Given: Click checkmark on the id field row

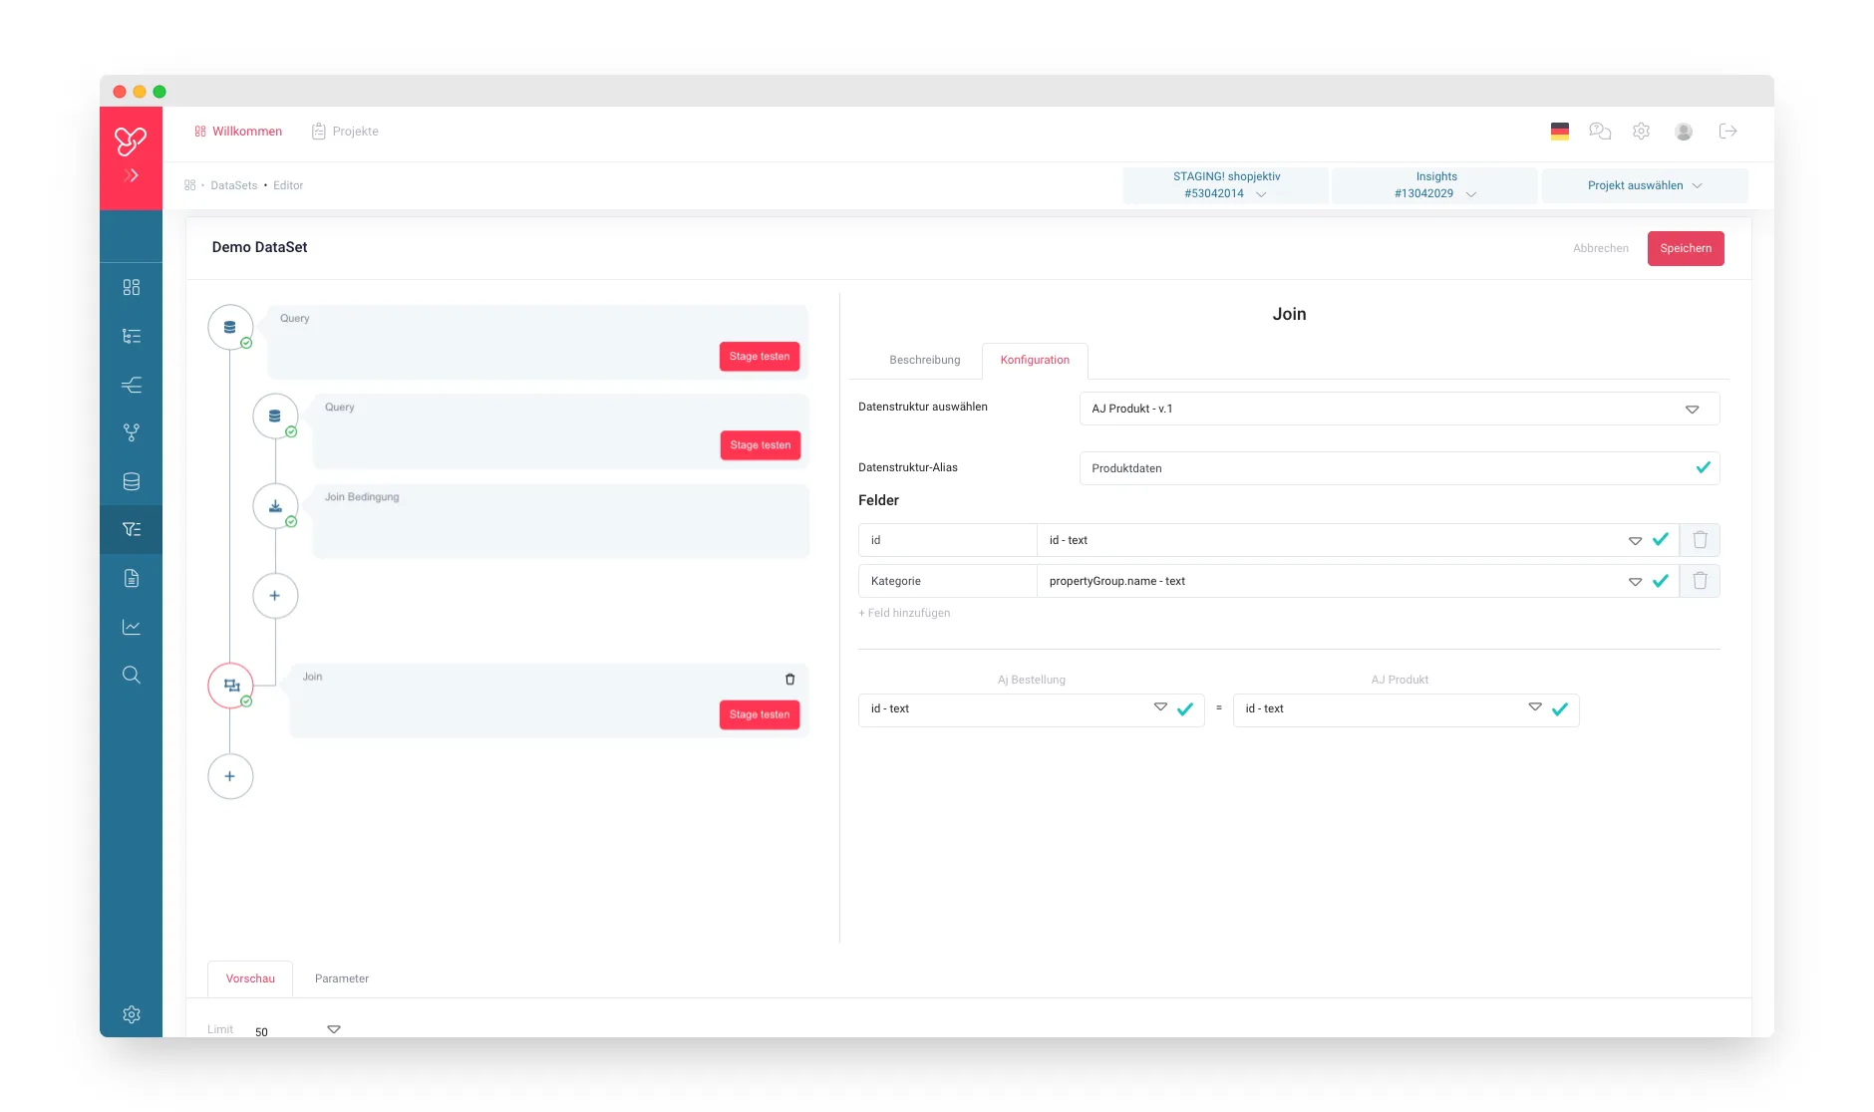Looking at the screenshot, I should [x=1660, y=540].
